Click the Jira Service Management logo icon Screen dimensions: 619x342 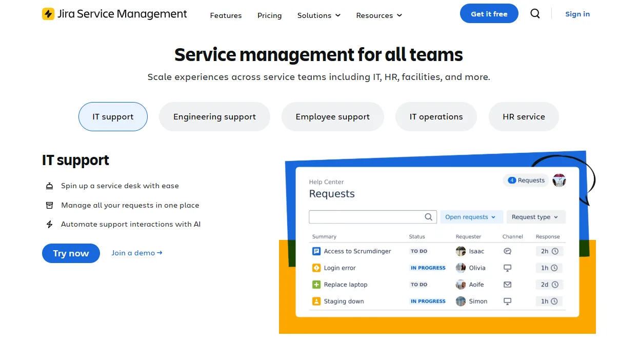(48, 14)
